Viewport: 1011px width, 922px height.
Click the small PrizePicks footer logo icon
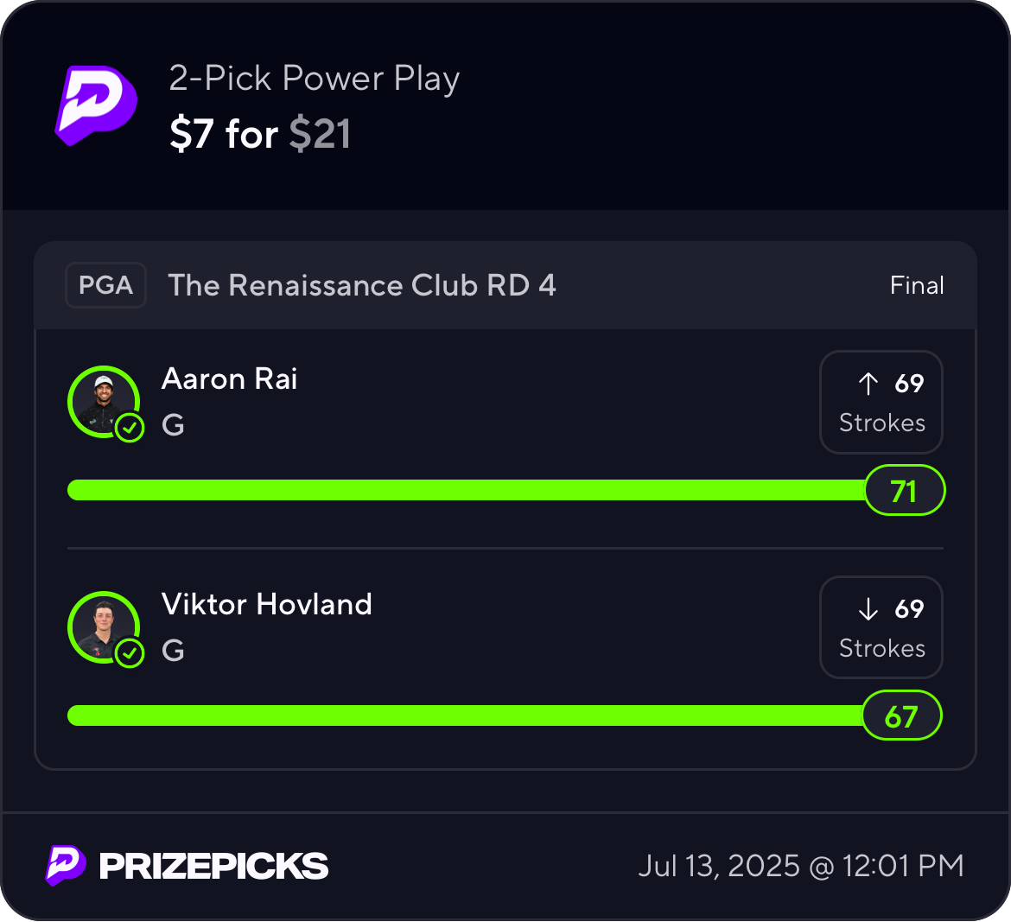pyautogui.click(x=66, y=865)
